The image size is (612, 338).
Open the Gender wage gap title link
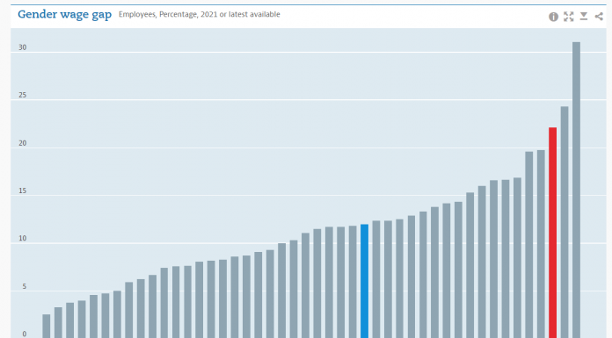[65, 14]
